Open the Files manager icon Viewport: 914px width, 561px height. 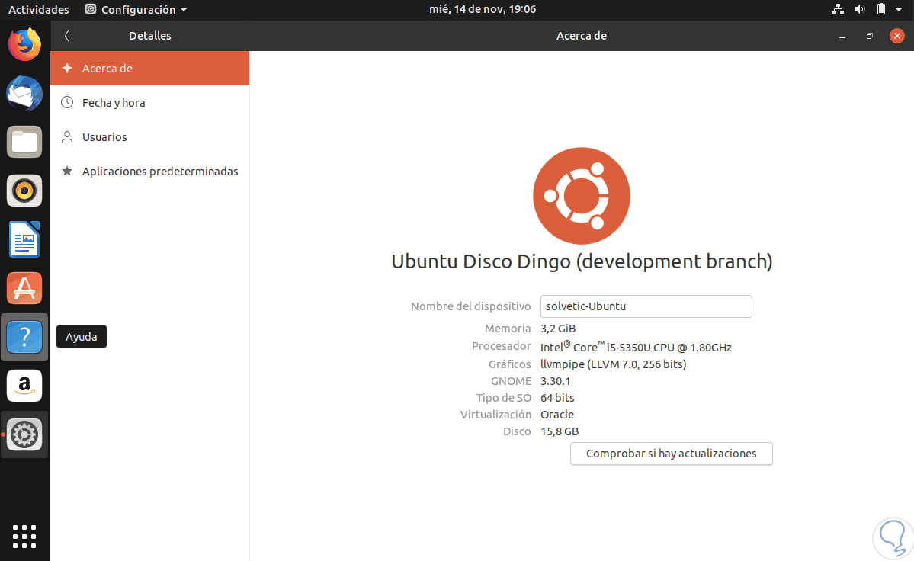(x=24, y=142)
